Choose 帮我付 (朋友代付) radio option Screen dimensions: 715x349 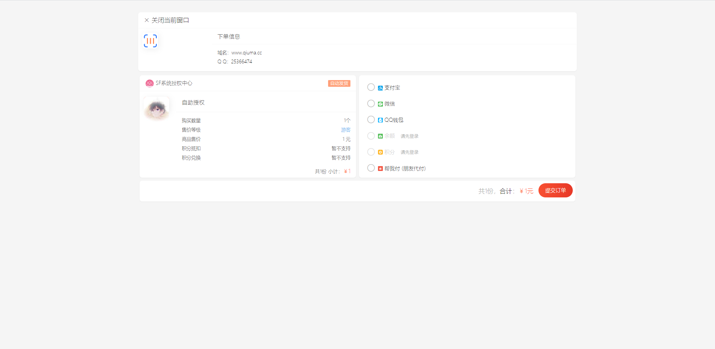[371, 168]
